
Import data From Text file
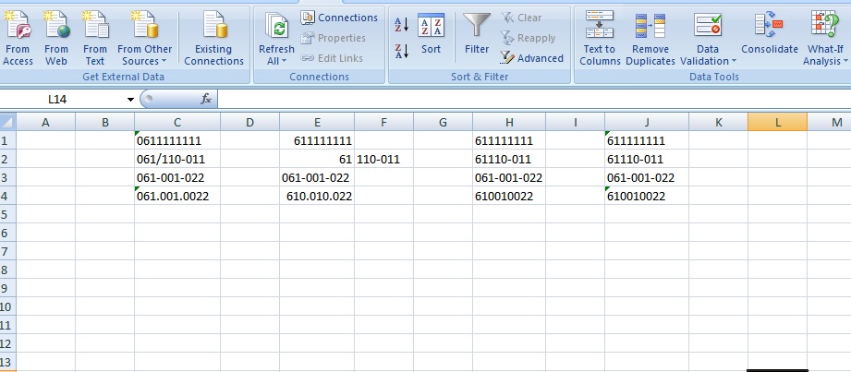pos(95,39)
